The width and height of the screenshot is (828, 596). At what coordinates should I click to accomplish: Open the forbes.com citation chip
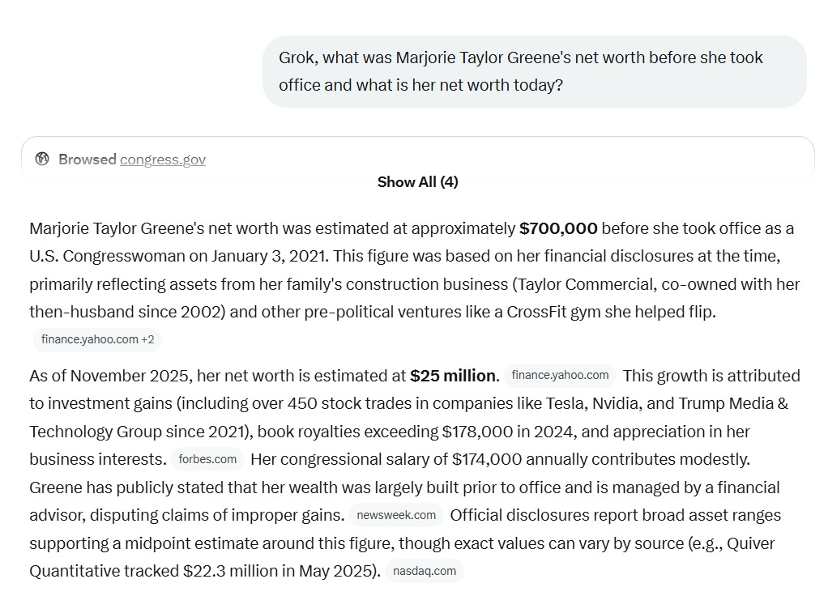pos(207,459)
